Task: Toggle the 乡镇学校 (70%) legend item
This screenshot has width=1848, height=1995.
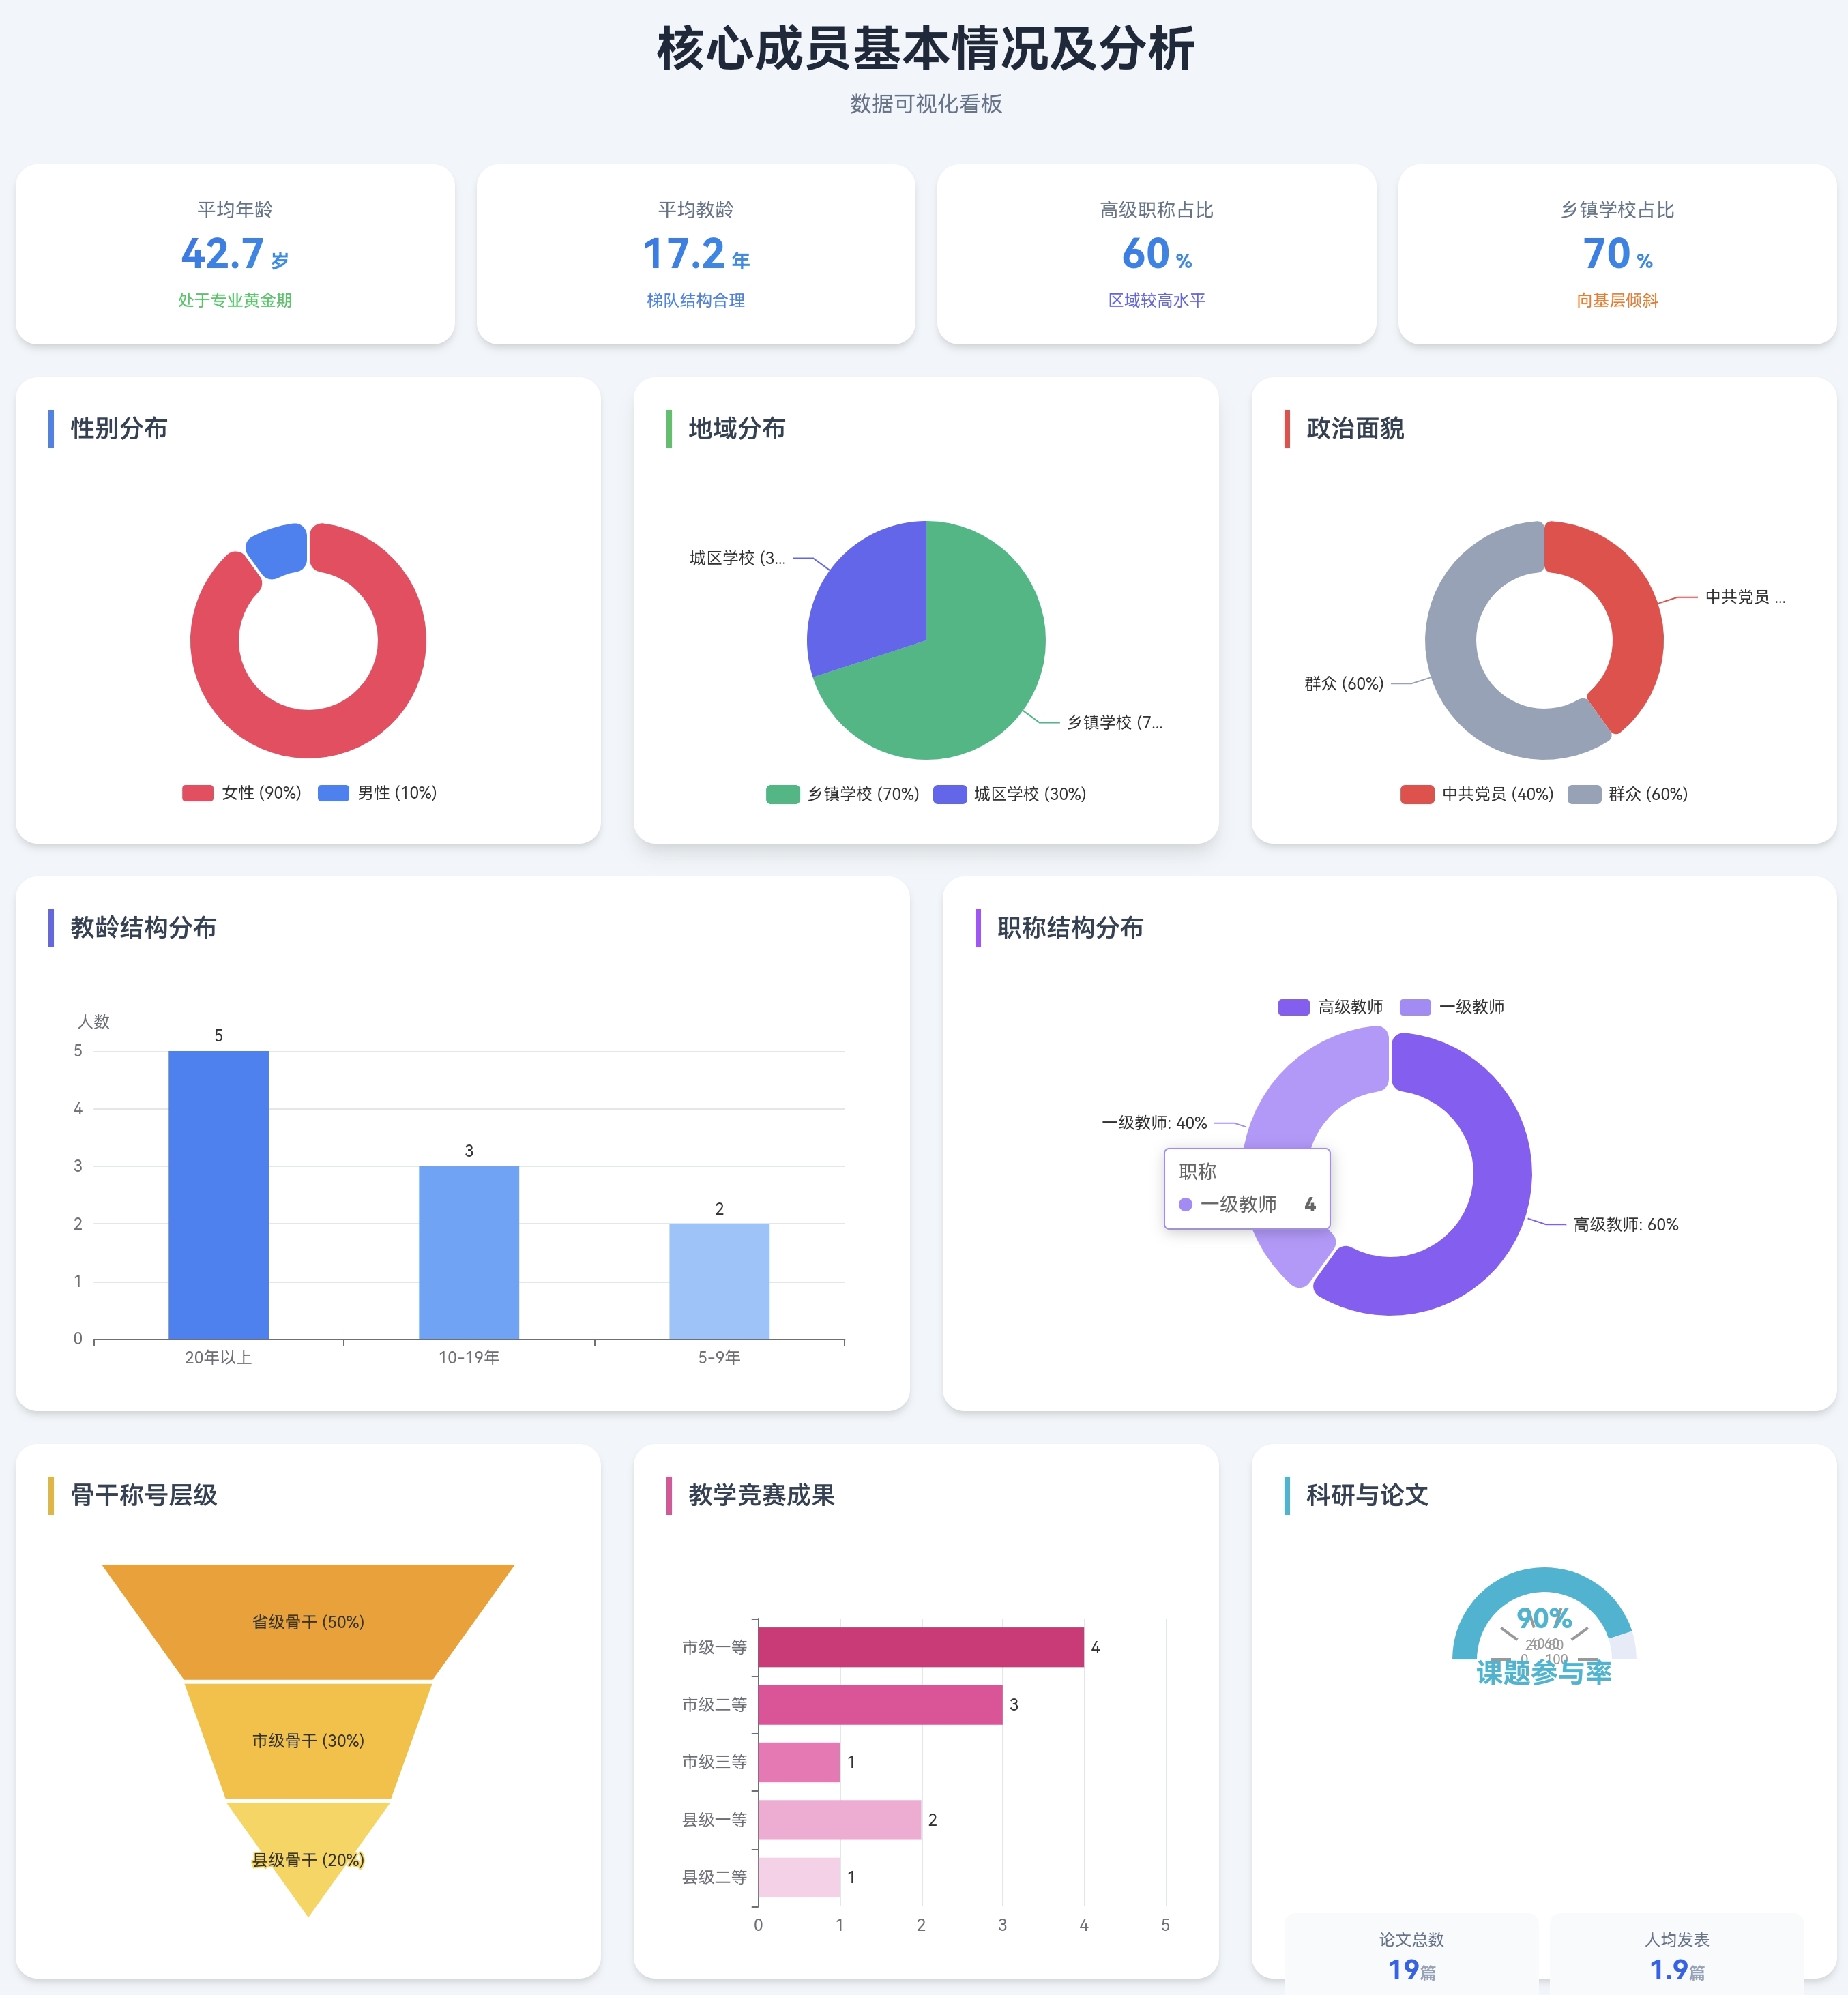Action: tap(842, 794)
